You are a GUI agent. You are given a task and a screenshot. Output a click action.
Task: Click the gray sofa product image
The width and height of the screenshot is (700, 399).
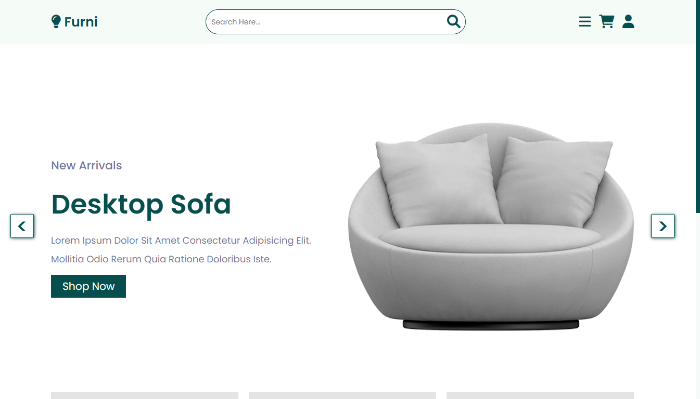tap(491, 226)
